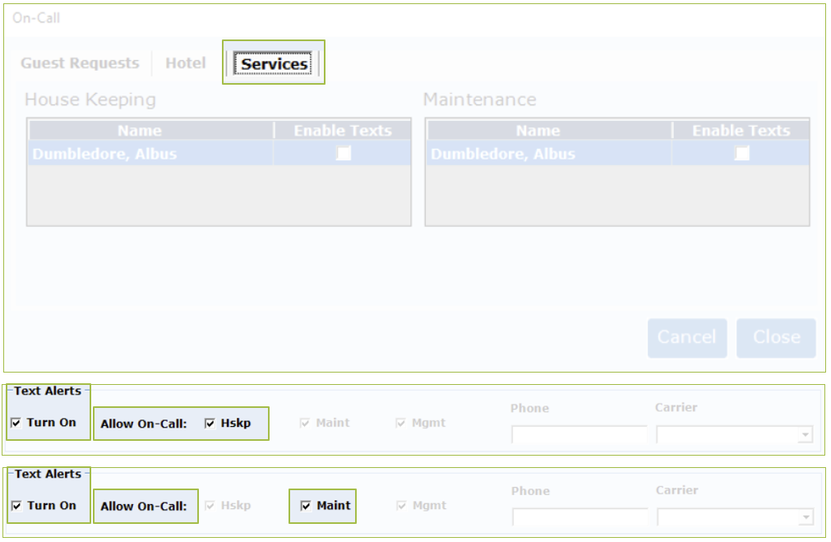Open the Hotel tab
The width and height of the screenshot is (831, 542).
[185, 63]
